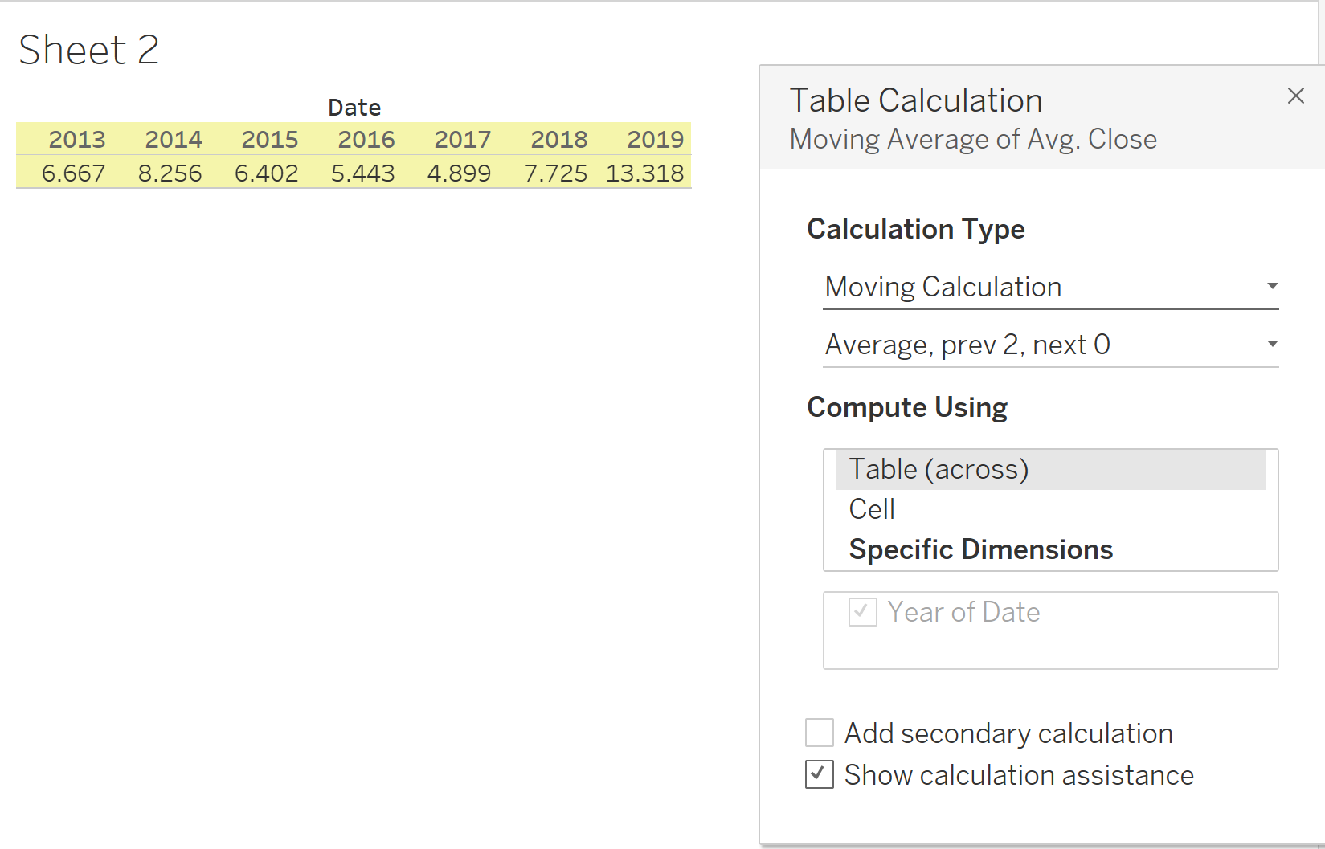This screenshot has width=1325, height=849.
Task: Click the 13.318 value cell
Action: (x=644, y=173)
